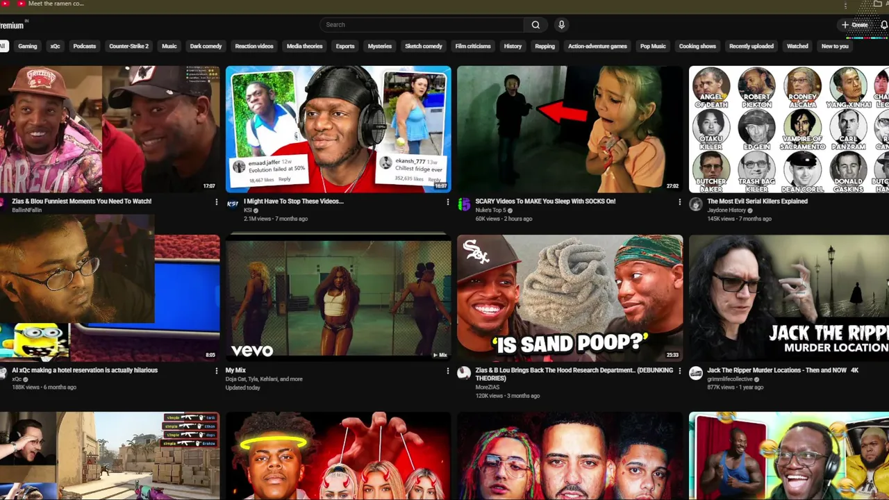Select the Cooking shows chip
The image size is (889, 500).
[x=697, y=47]
